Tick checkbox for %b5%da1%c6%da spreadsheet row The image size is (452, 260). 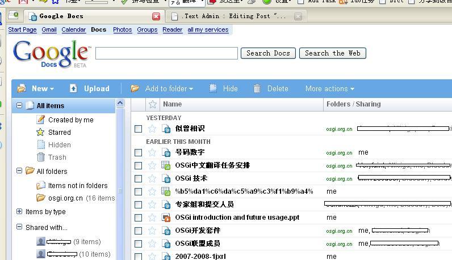(x=139, y=191)
